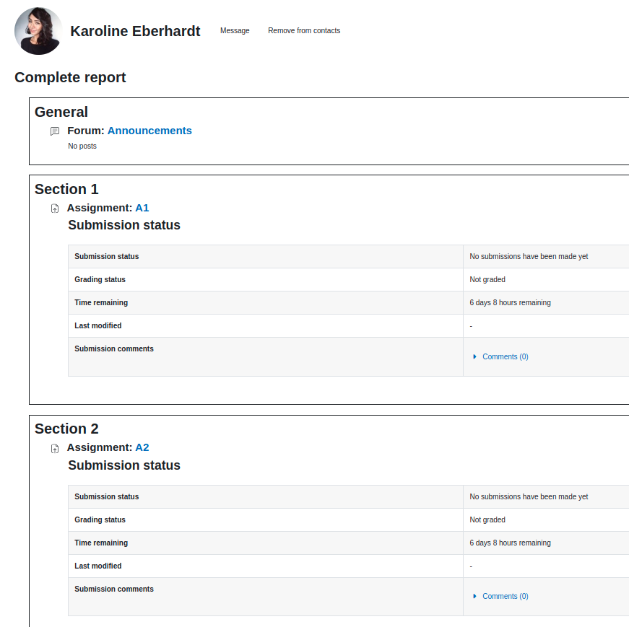Select the Section 1 heading

[66, 189]
